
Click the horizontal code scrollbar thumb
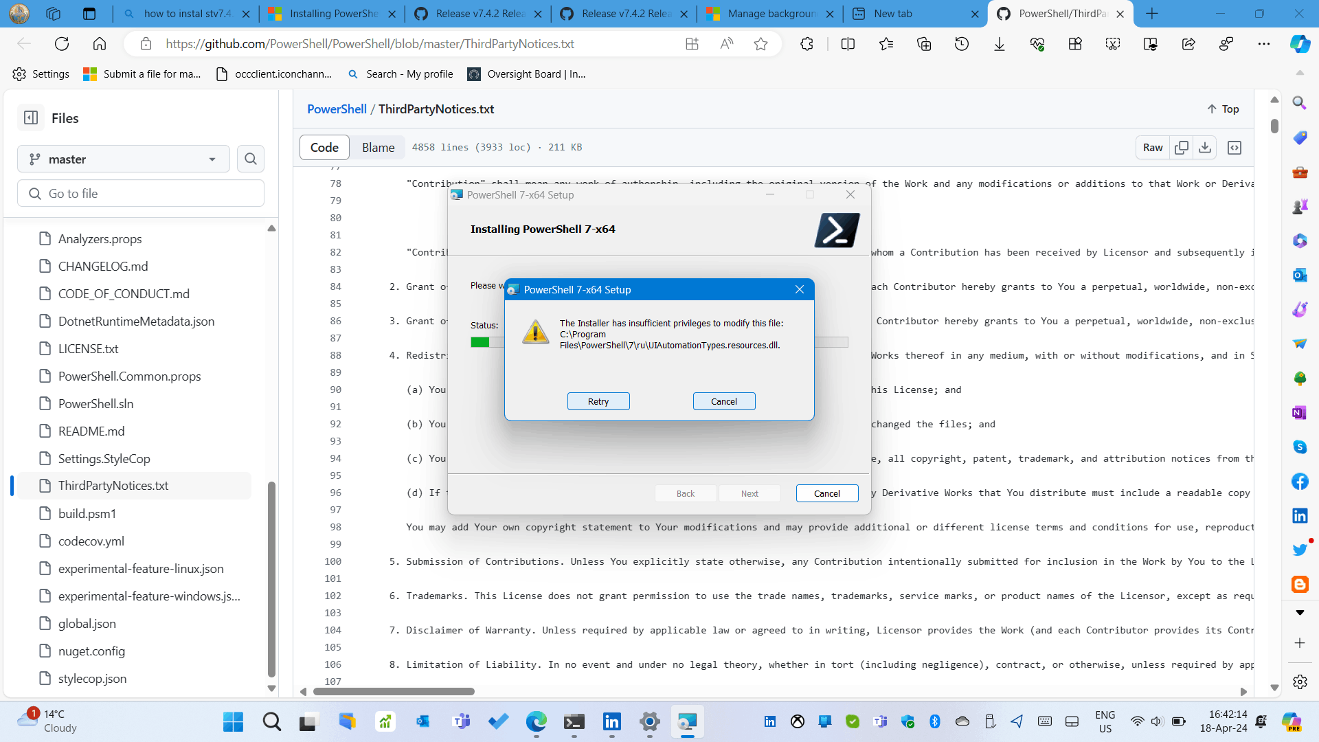tap(394, 692)
